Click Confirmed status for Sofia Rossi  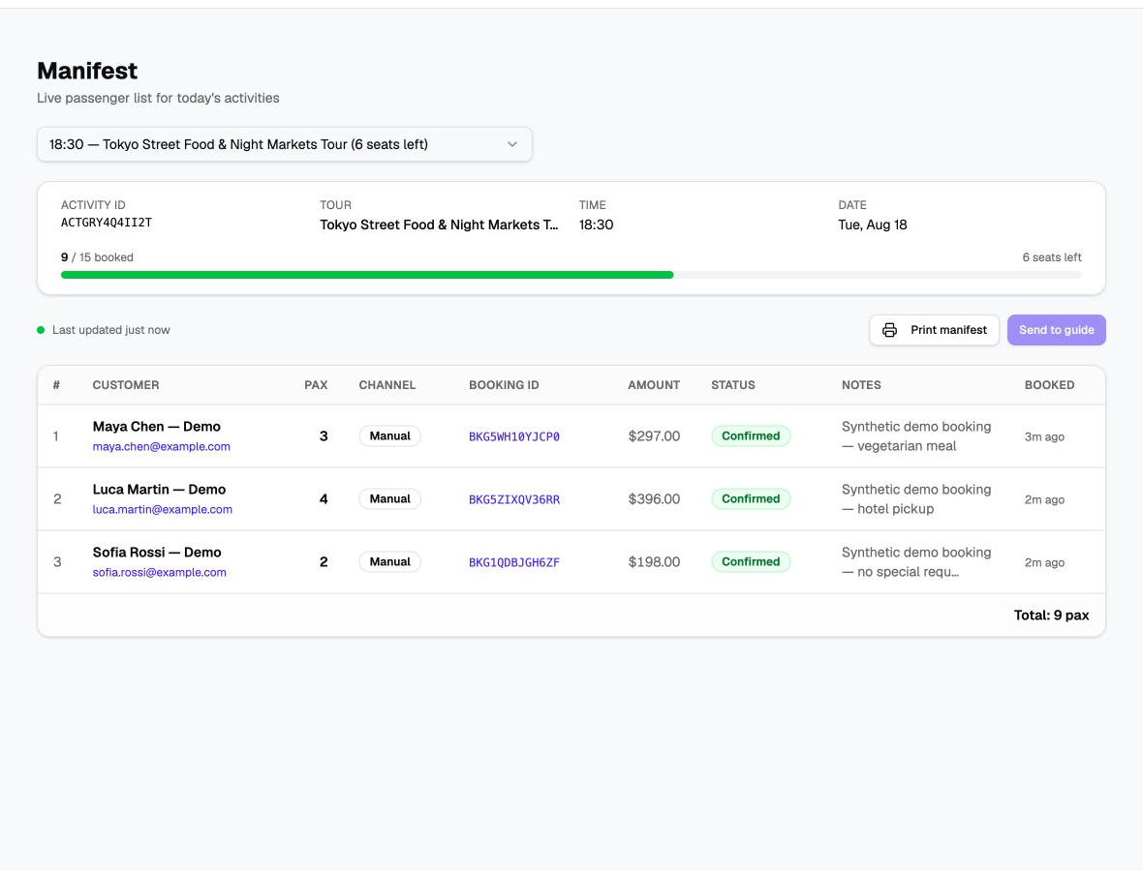tap(751, 561)
